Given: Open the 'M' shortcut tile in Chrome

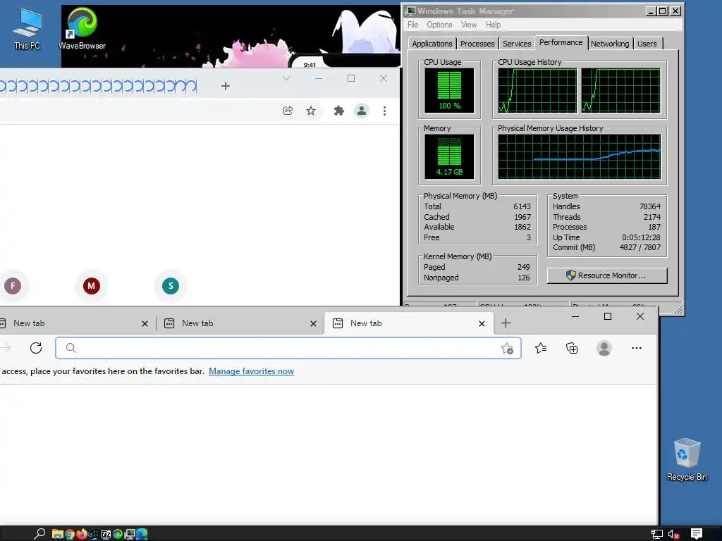Looking at the screenshot, I should [91, 286].
